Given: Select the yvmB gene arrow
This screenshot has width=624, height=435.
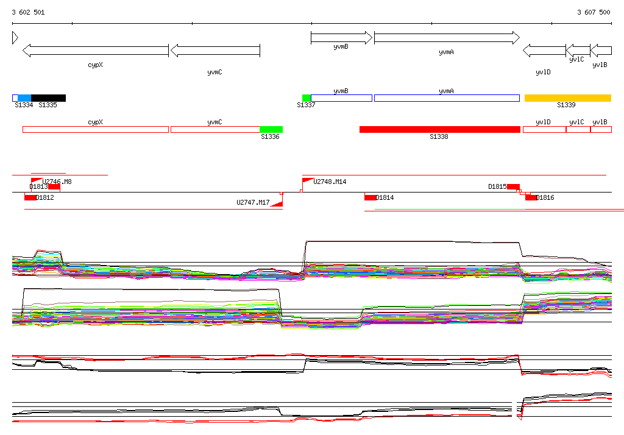Looking at the screenshot, I should [341, 38].
